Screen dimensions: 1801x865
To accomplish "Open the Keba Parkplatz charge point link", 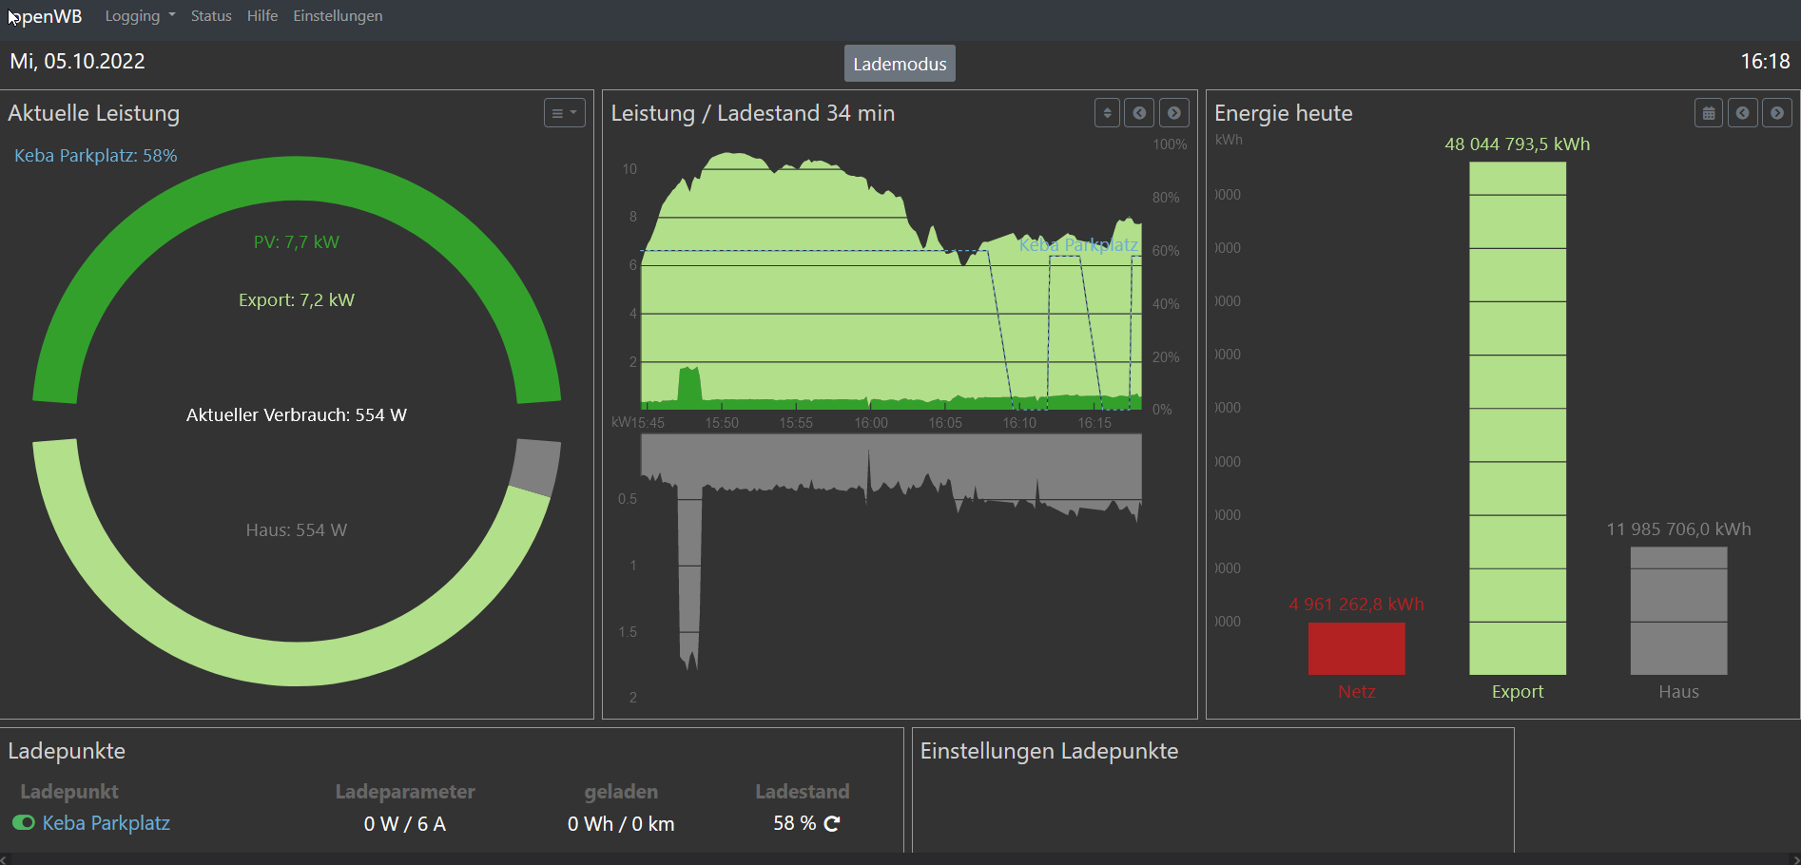I will (107, 823).
